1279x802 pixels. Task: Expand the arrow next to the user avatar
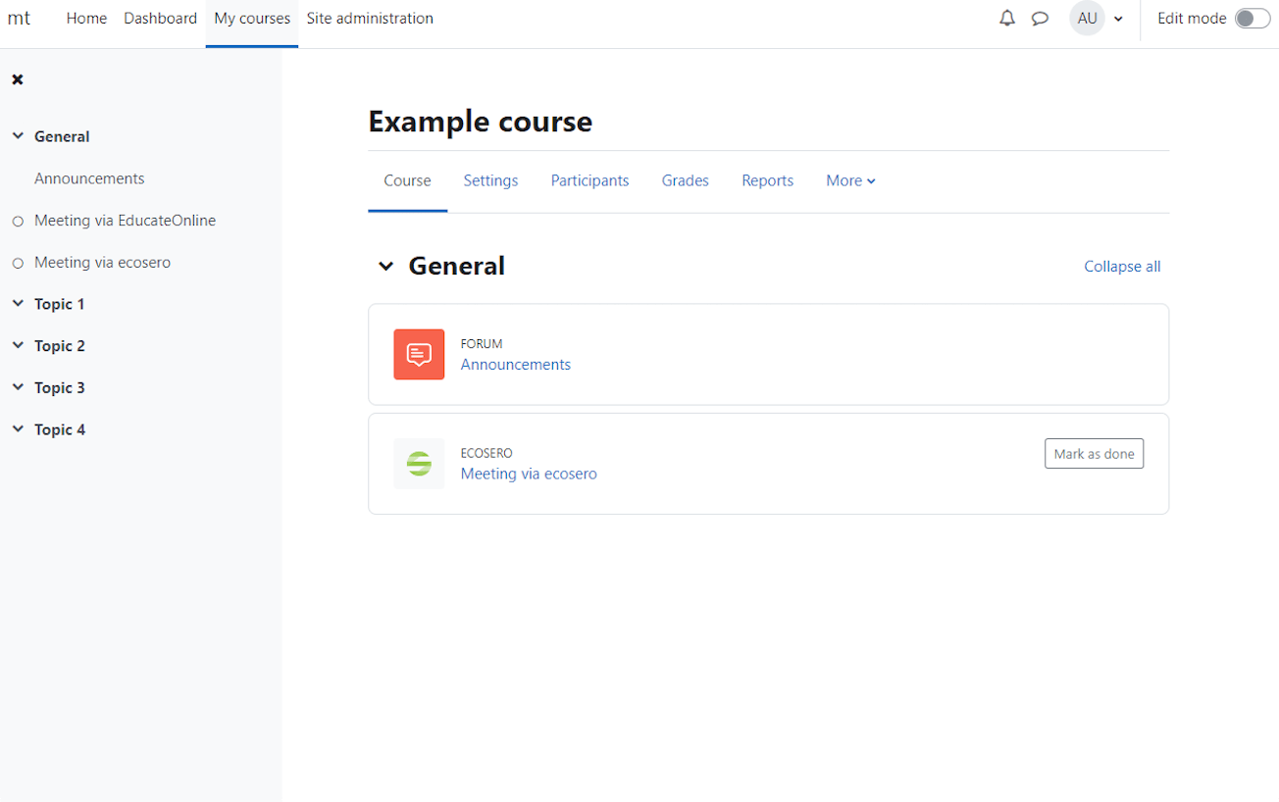(1118, 18)
